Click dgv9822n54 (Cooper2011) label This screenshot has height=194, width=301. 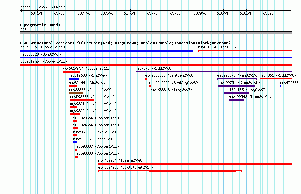point(93,111)
